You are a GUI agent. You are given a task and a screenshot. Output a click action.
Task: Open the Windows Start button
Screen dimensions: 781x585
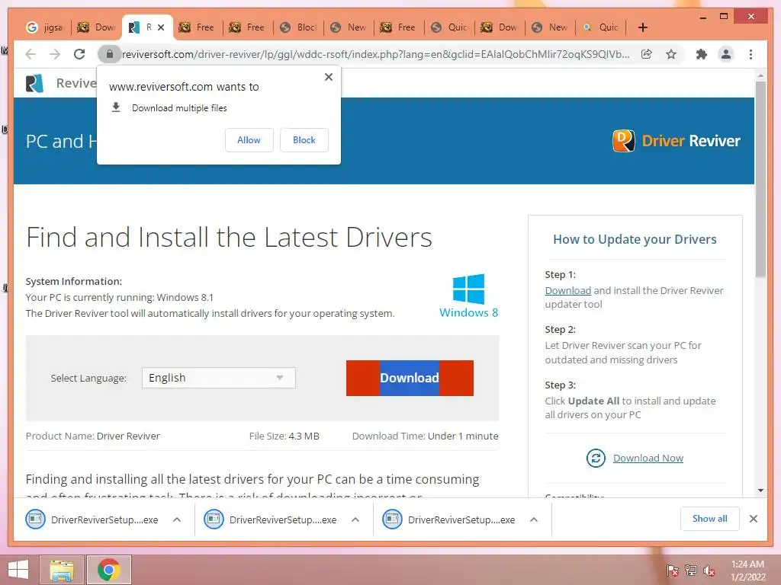(18, 570)
